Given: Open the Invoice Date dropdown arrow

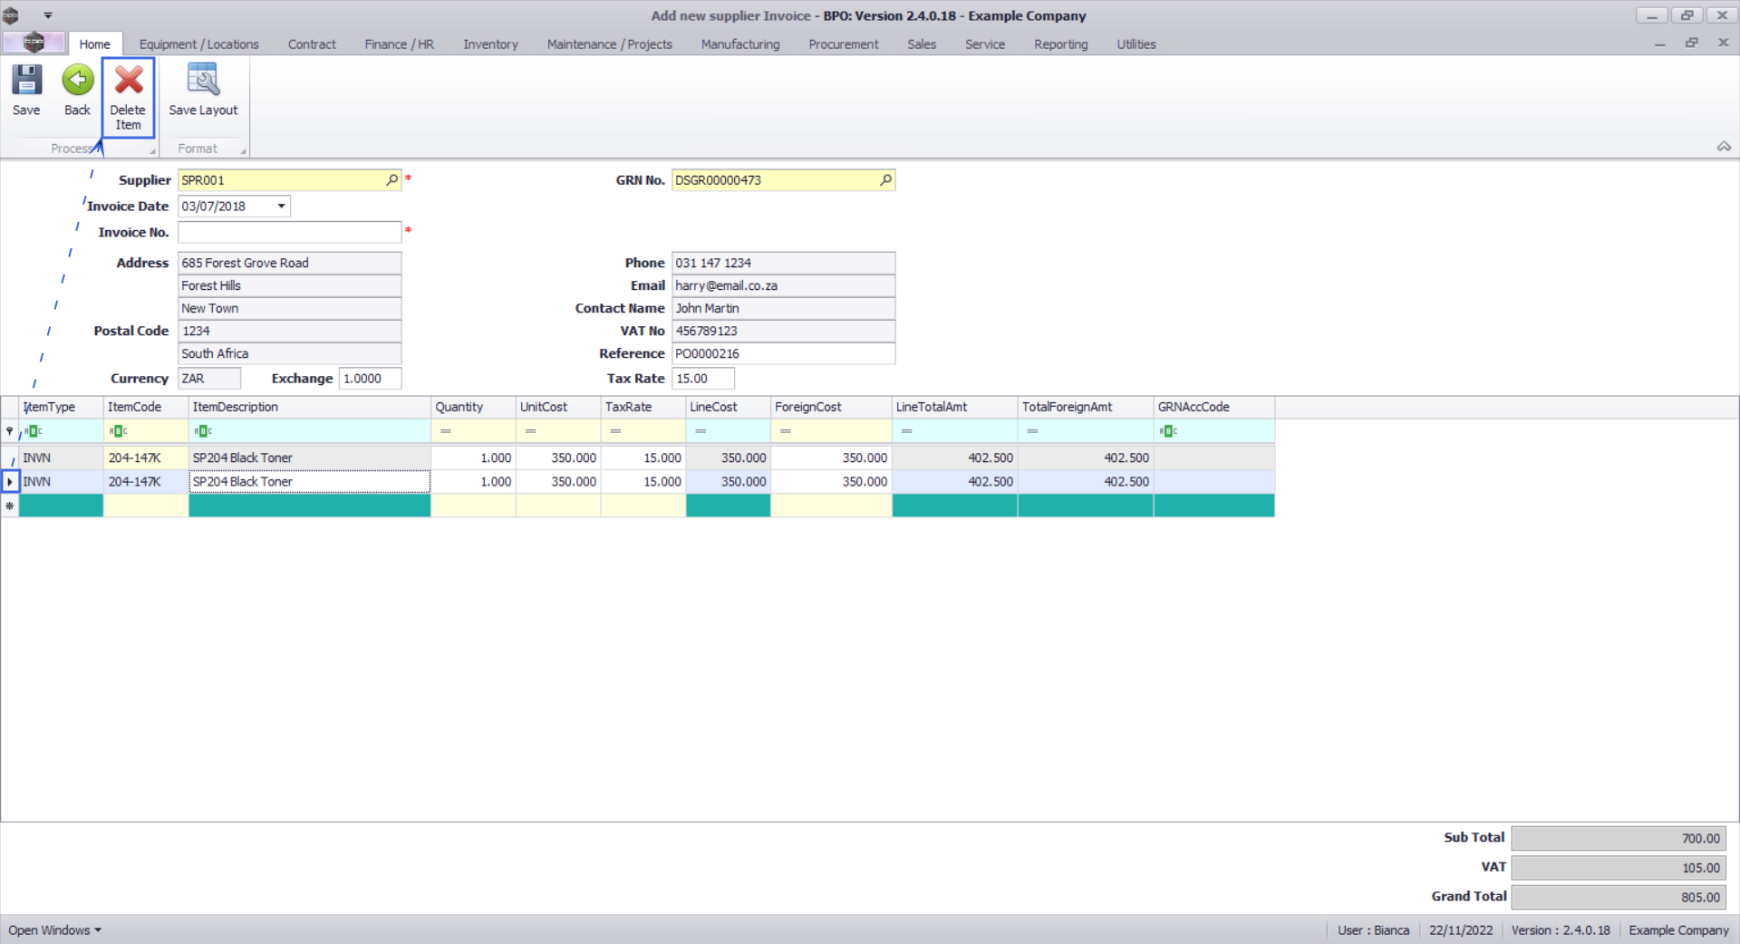Looking at the screenshot, I should (x=282, y=207).
